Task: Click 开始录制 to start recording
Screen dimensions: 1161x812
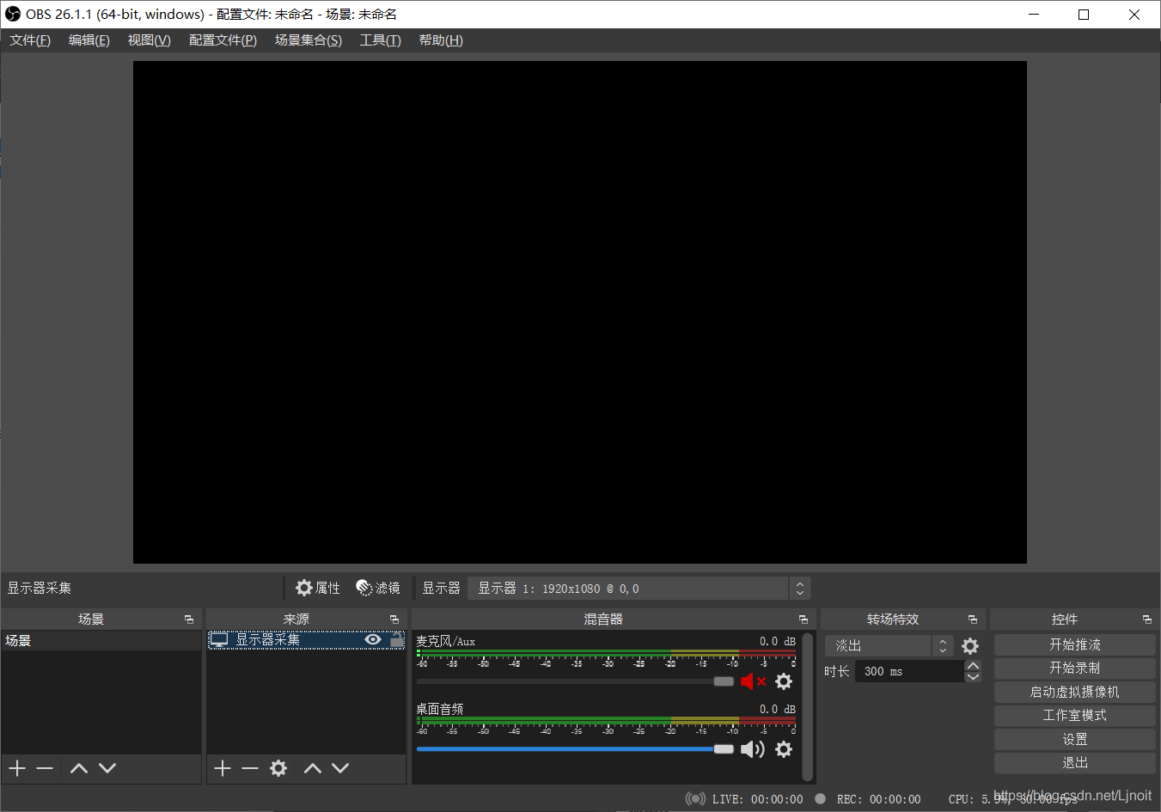Action: pyautogui.click(x=1074, y=668)
